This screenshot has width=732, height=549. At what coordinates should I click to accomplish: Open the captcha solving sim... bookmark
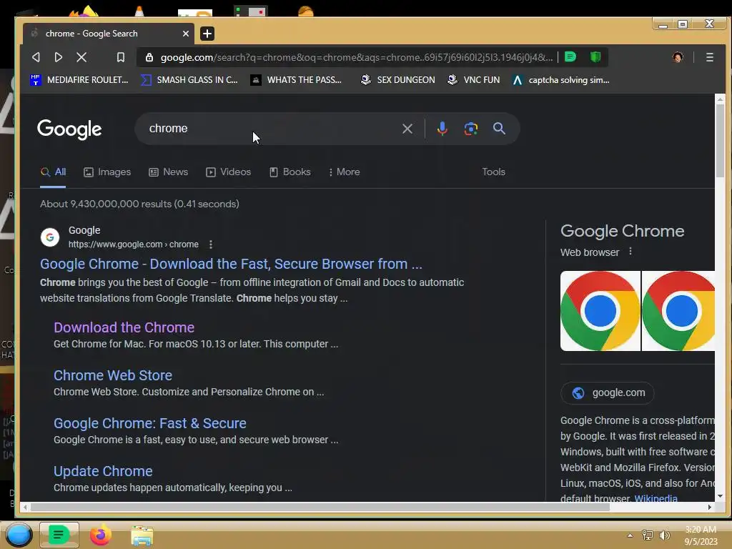(560, 80)
